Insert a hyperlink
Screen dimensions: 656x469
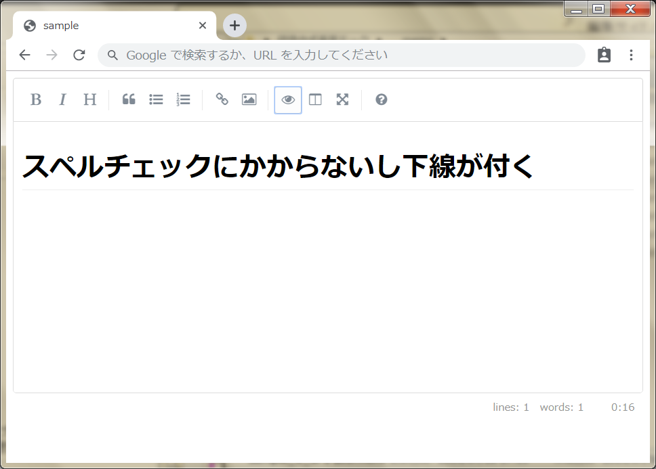(x=222, y=99)
